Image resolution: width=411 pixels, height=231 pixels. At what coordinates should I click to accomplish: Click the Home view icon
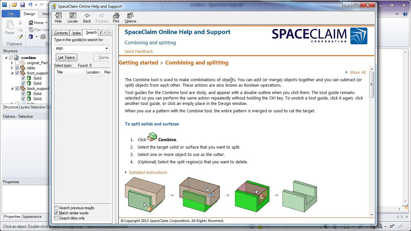[x=31, y=23]
